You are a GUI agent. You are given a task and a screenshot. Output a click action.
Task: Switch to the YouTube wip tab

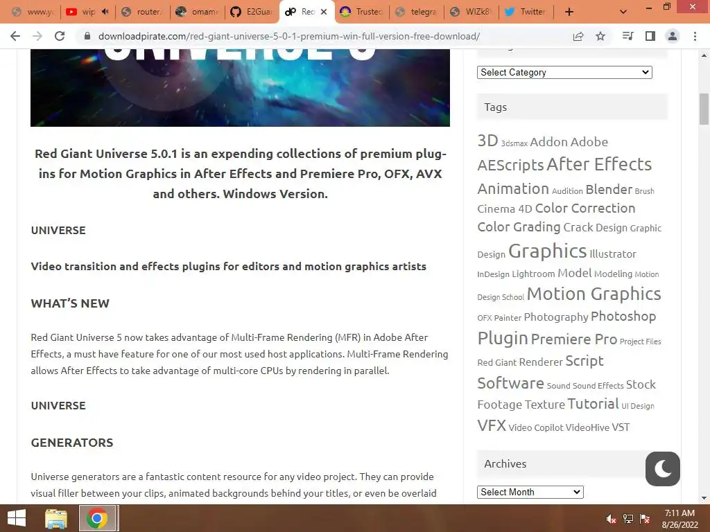coord(88,12)
